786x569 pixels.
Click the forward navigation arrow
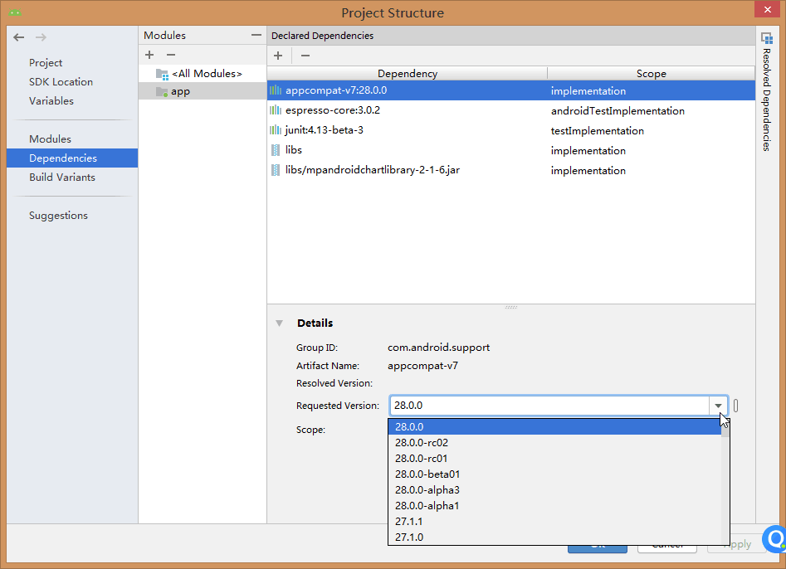click(x=40, y=36)
